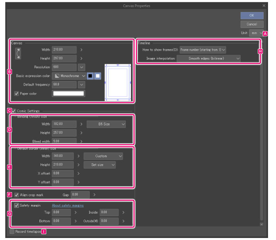Viewport: 276px width, 240px height.
Task: Expand arrow next to Binding Width 182.00
Action: click(x=81, y=124)
